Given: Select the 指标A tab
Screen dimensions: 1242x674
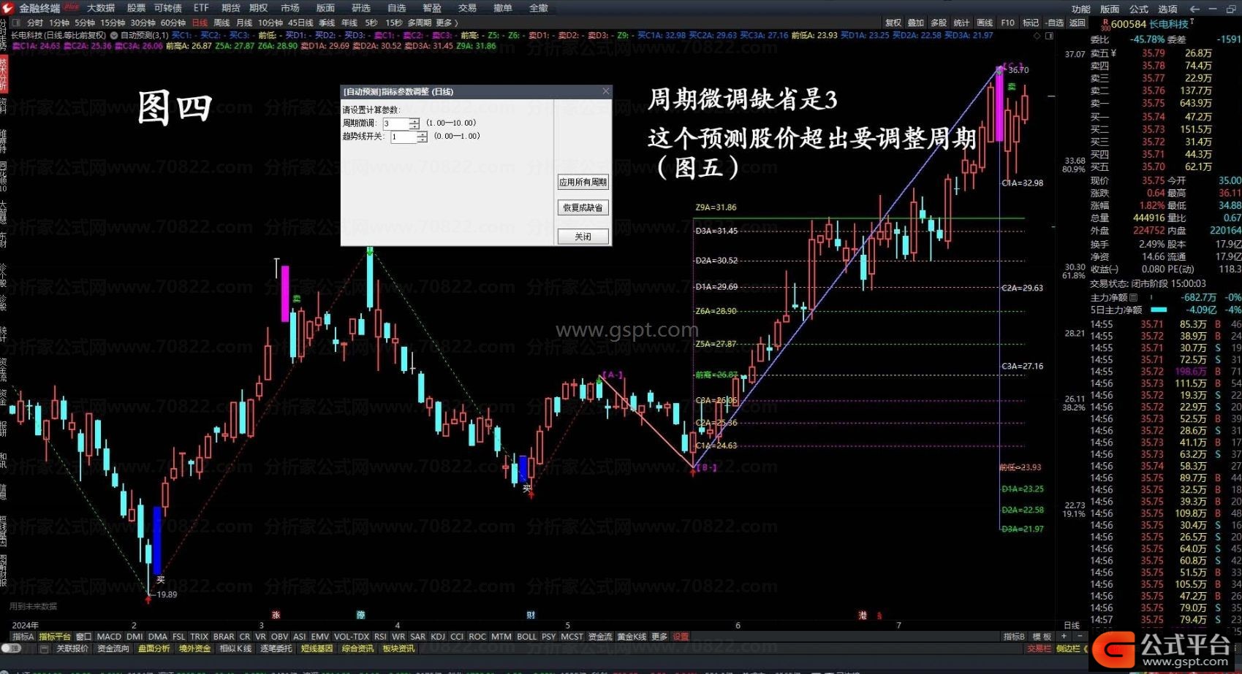Looking at the screenshot, I should pyautogui.click(x=23, y=637).
